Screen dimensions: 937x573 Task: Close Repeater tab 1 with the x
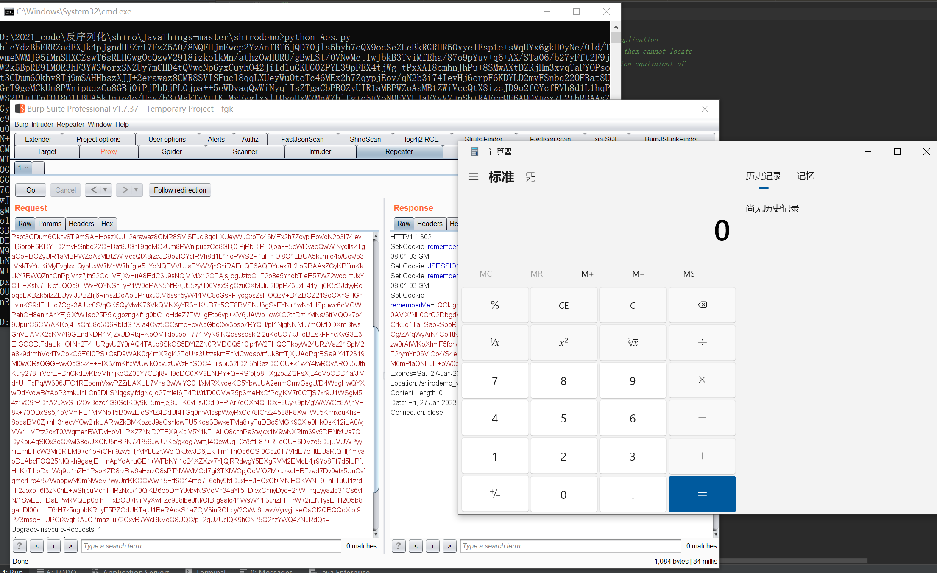(x=26, y=168)
